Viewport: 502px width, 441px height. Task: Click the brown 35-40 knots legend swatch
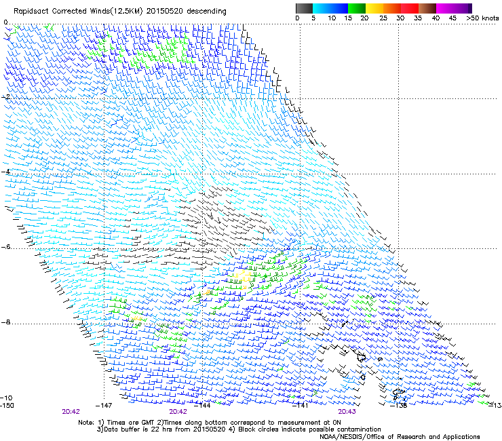(427, 8)
